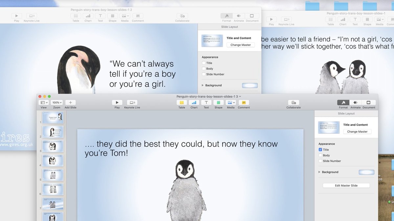This screenshot has width=394, height=221.
Task: Expand the Background section in front window
Action: click(x=319, y=172)
